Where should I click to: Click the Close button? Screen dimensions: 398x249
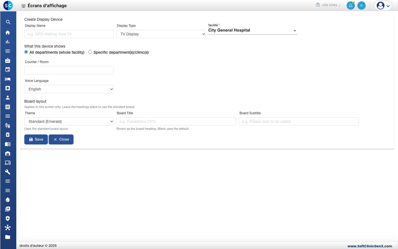[x=61, y=139]
